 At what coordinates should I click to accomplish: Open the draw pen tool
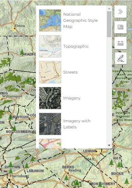121,58
